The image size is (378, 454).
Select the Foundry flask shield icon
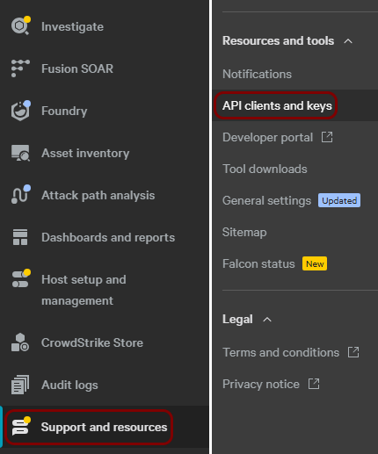[x=20, y=111]
